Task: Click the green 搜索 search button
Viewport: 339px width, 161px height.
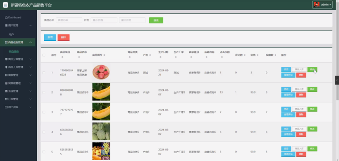Action: point(156,20)
